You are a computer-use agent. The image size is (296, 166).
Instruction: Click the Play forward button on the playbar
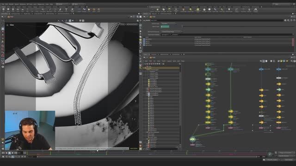(12, 153)
